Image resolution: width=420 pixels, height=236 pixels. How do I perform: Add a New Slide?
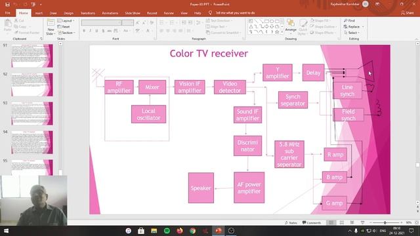coord(51,27)
